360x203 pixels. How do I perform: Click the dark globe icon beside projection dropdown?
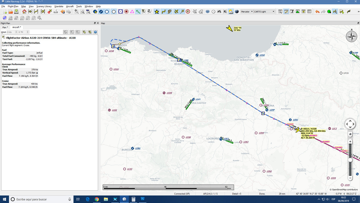[237, 12]
